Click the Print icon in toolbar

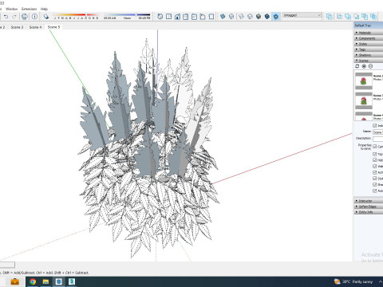tap(25, 17)
